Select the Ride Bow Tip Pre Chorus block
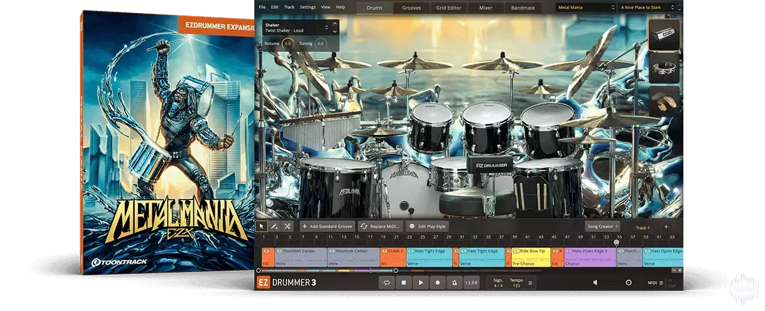 point(530,257)
